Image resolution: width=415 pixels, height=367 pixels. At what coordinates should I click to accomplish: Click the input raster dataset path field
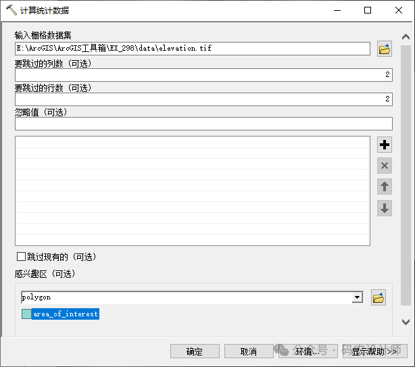[193, 49]
